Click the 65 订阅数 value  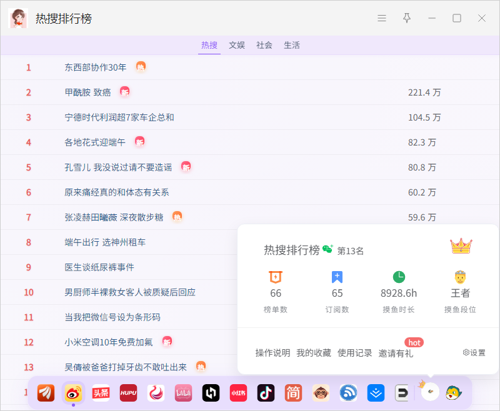coord(337,293)
